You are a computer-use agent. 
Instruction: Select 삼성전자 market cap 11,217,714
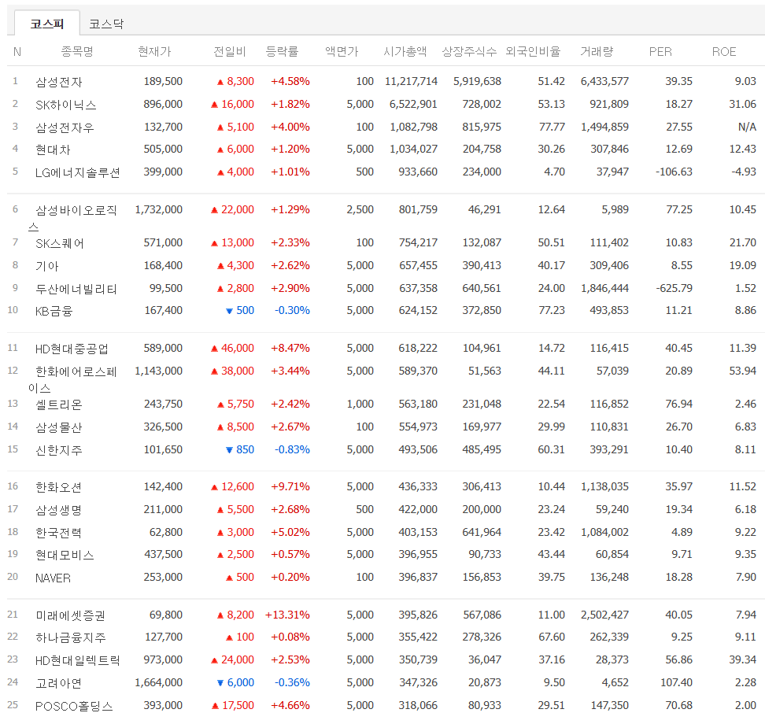pyautogui.click(x=412, y=82)
